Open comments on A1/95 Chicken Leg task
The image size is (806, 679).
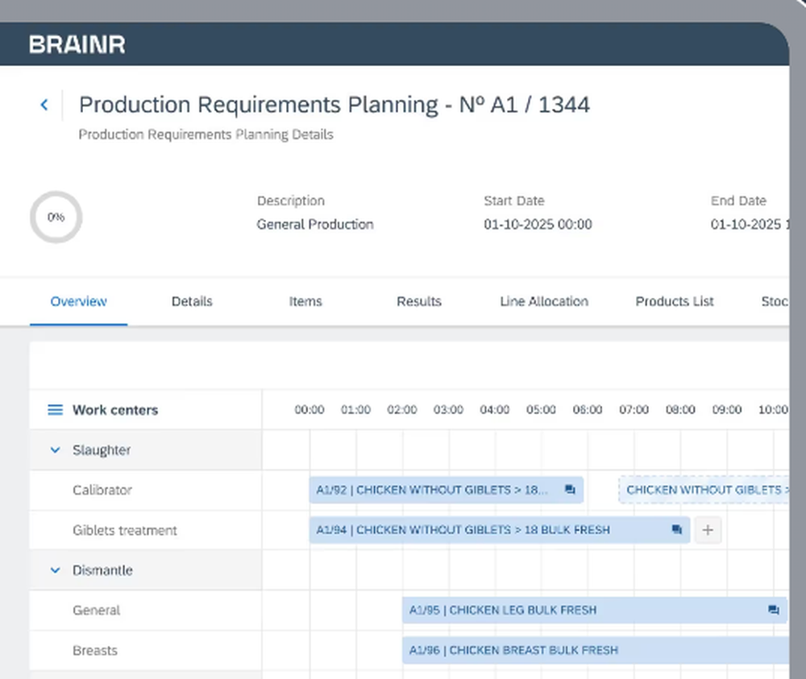[774, 610]
